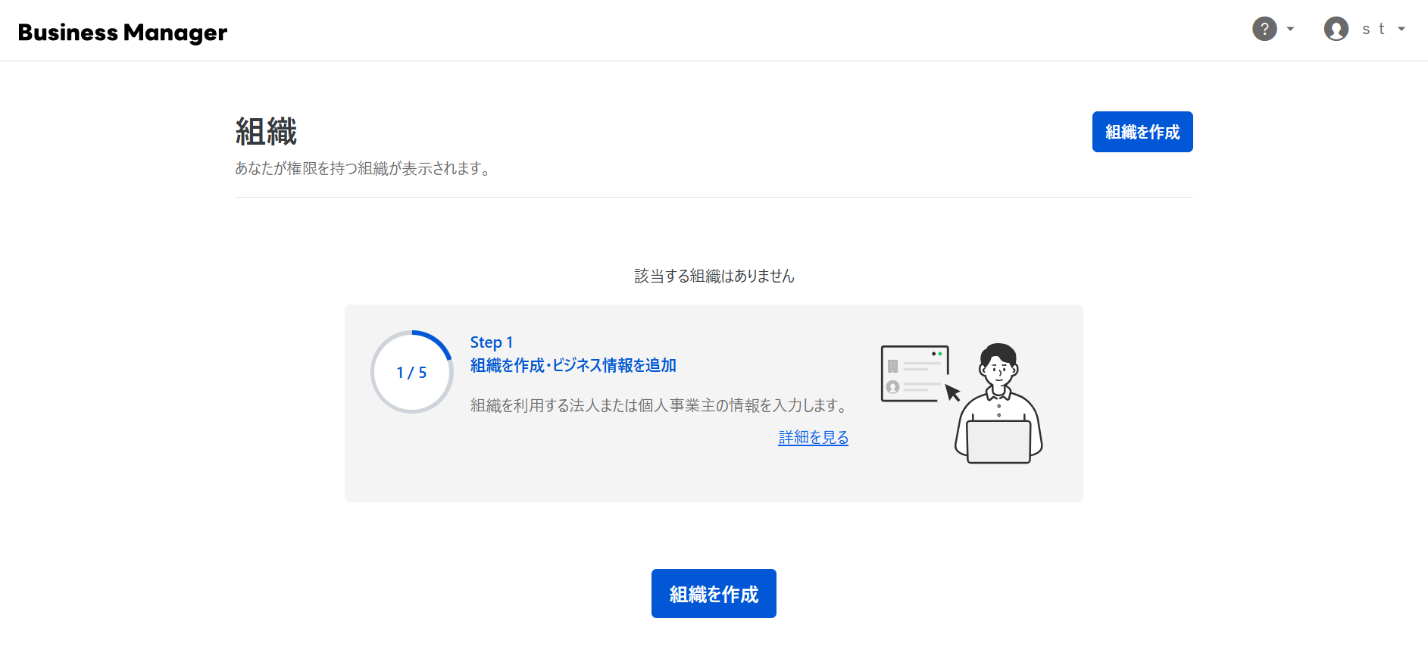Open the user menu via the name s t
This screenshot has width=1428, height=656.
pyautogui.click(x=1373, y=29)
